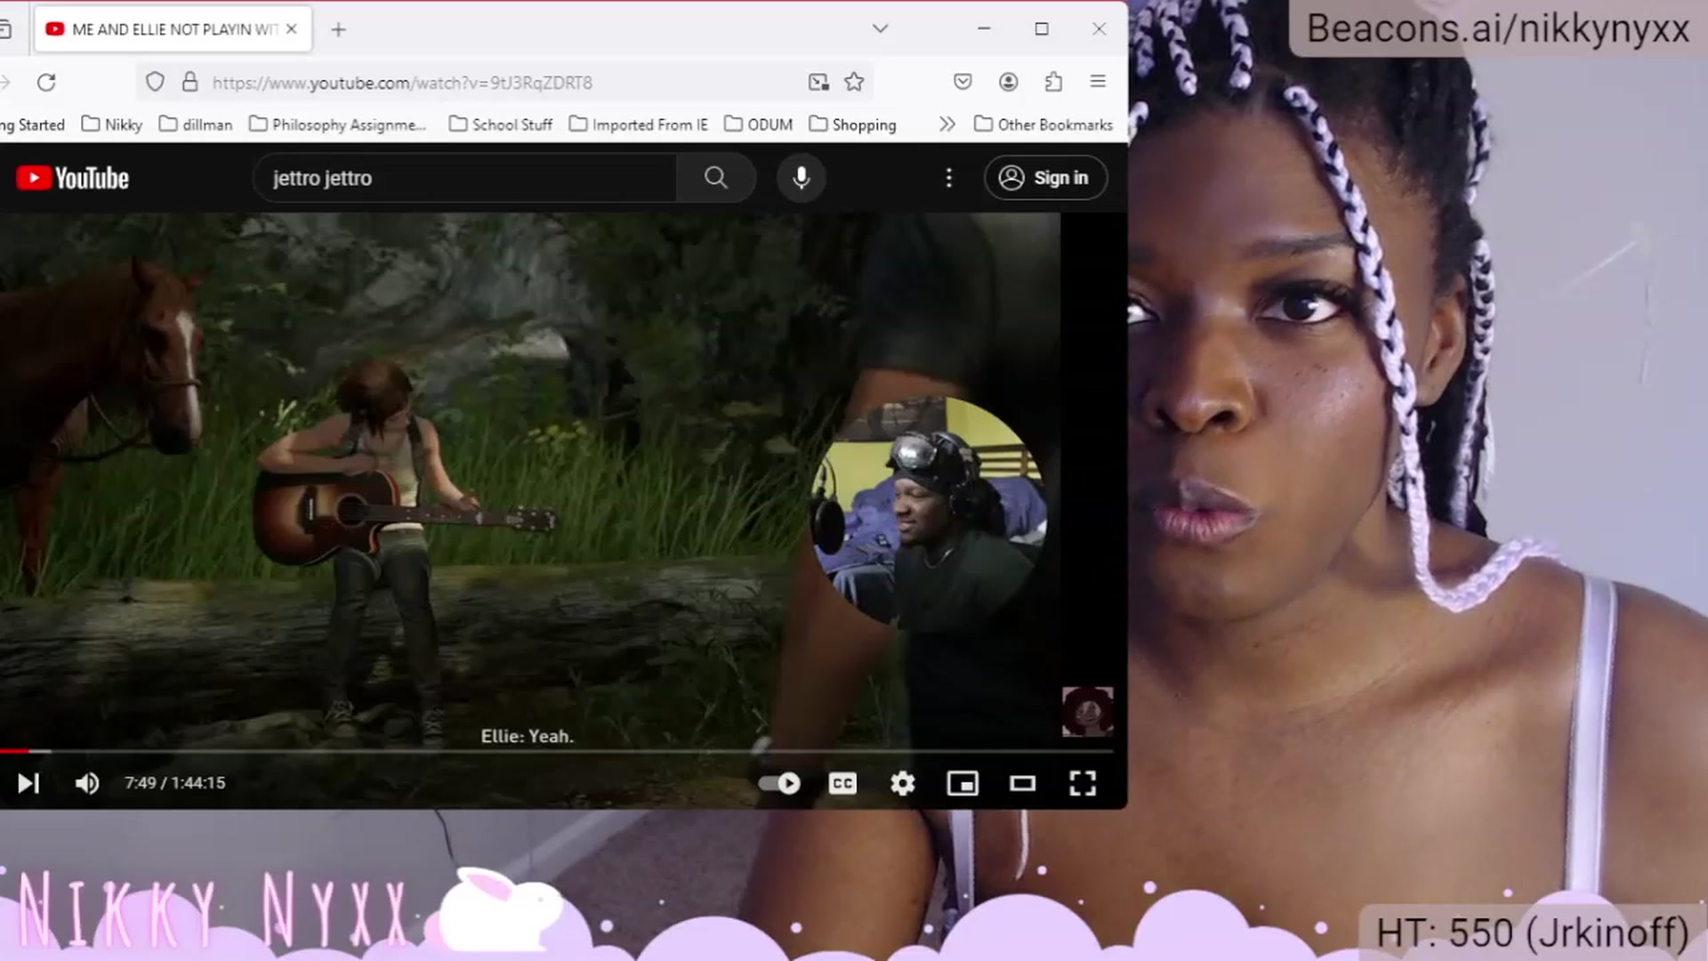The height and width of the screenshot is (961, 1708).
Task: Open the dillman bookmarks folder
Action: pyautogui.click(x=196, y=125)
